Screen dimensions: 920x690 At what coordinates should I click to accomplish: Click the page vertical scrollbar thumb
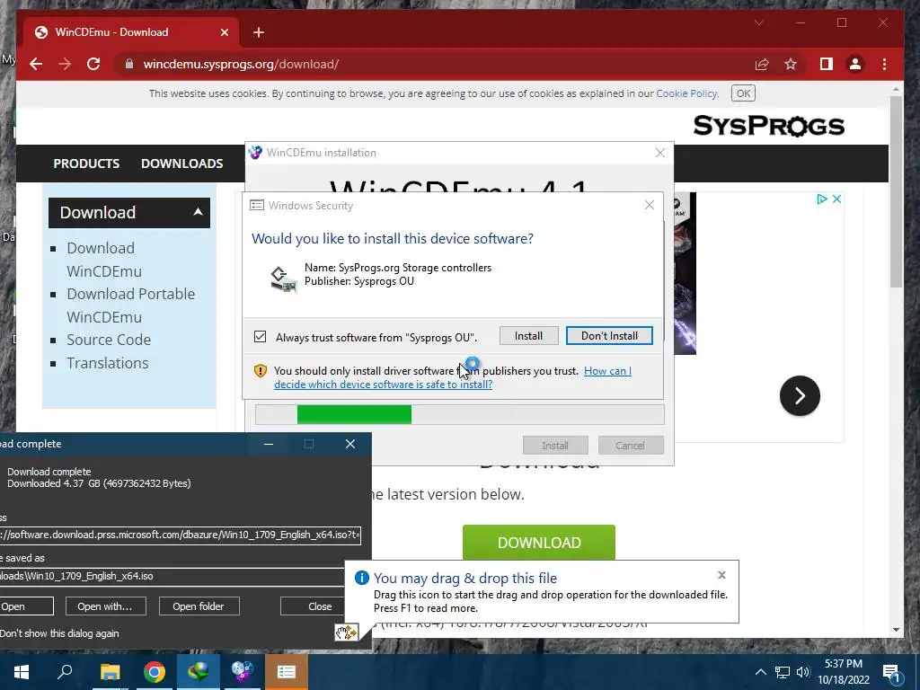coord(896,190)
